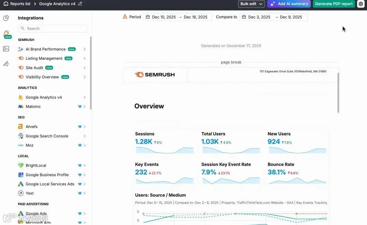The width and height of the screenshot is (367, 225).
Task: Click the Google Search Console icon
Action: [20, 136]
